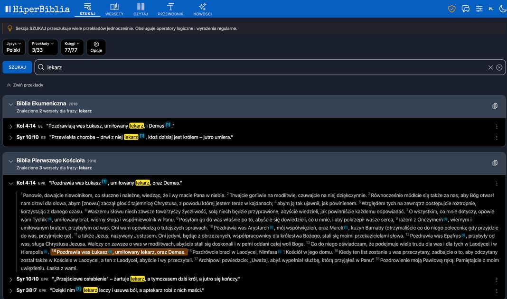Open the Księgi 77/77 dropdown
Screen dimensions: 507x299
pyautogui.click(x=72, y=47)
